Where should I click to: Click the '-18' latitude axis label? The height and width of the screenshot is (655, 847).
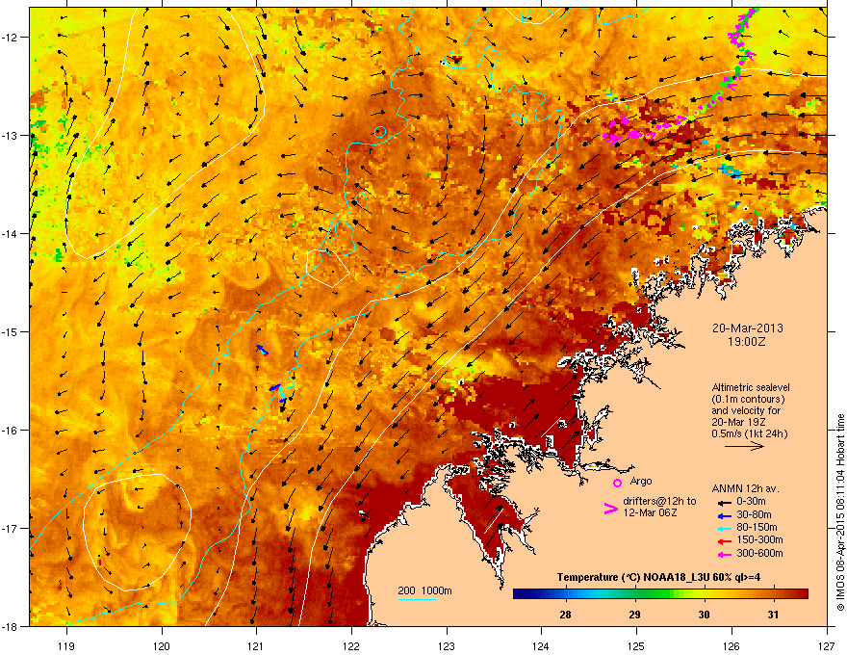click(x=10, y=626)
